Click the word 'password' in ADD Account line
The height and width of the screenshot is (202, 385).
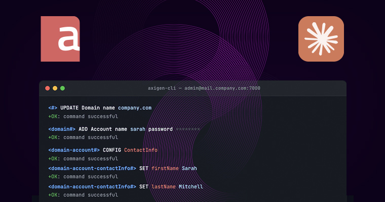click(x=161, y=129)
